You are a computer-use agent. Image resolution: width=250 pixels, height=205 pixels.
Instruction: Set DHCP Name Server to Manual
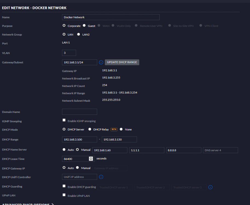coord(77,150)
